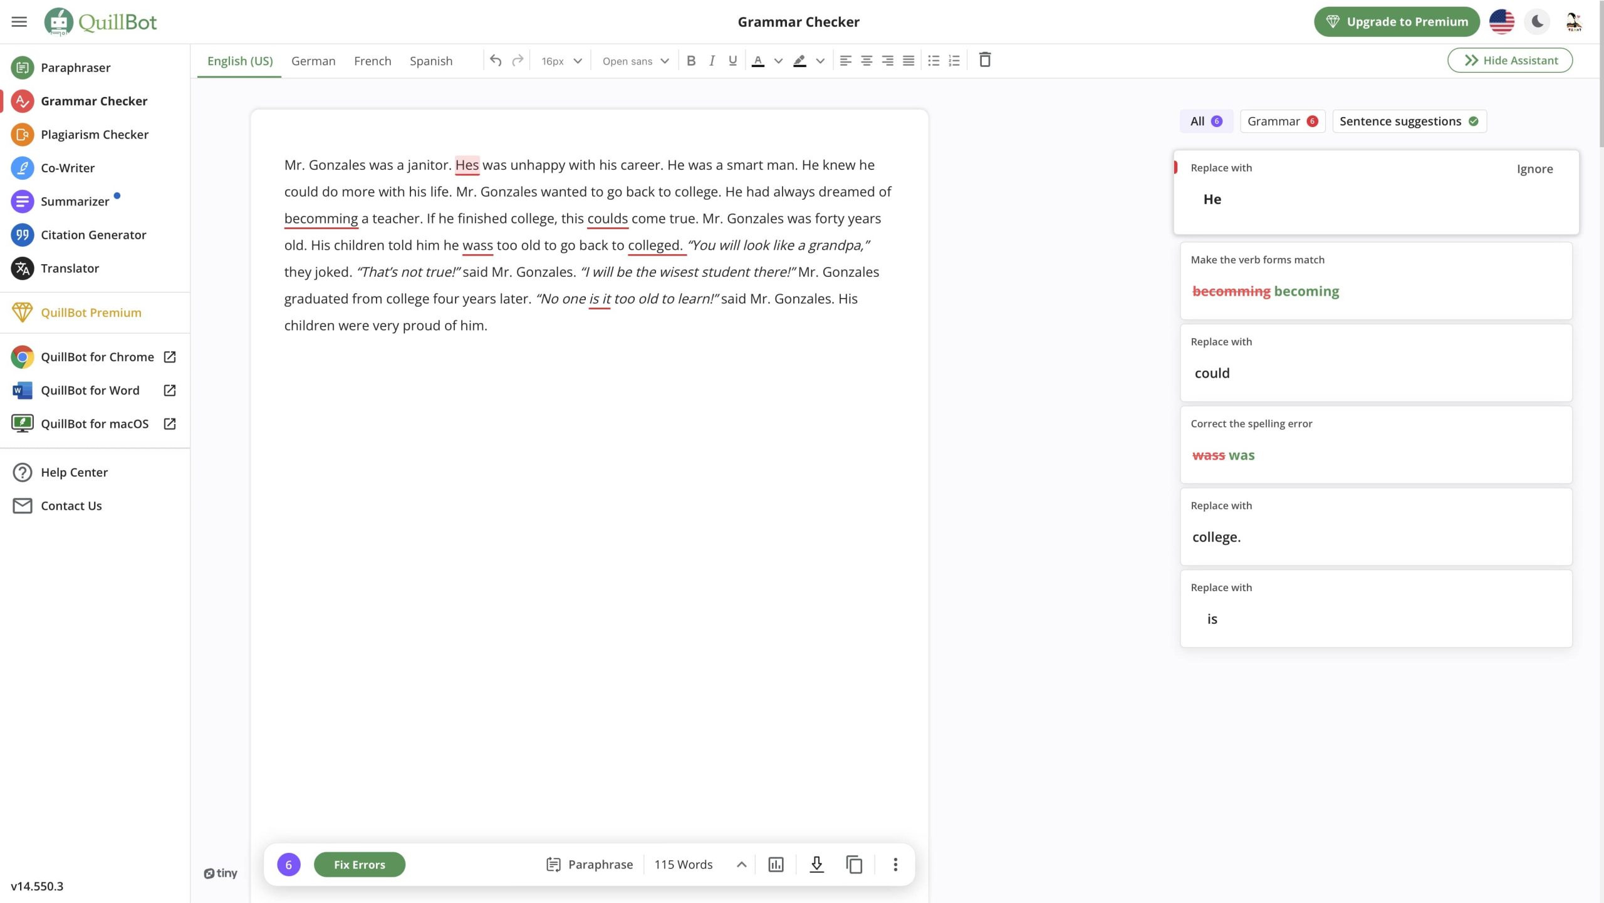Open the highlight color dropdown arrow
1604x903 pixels.
point(820,61)
